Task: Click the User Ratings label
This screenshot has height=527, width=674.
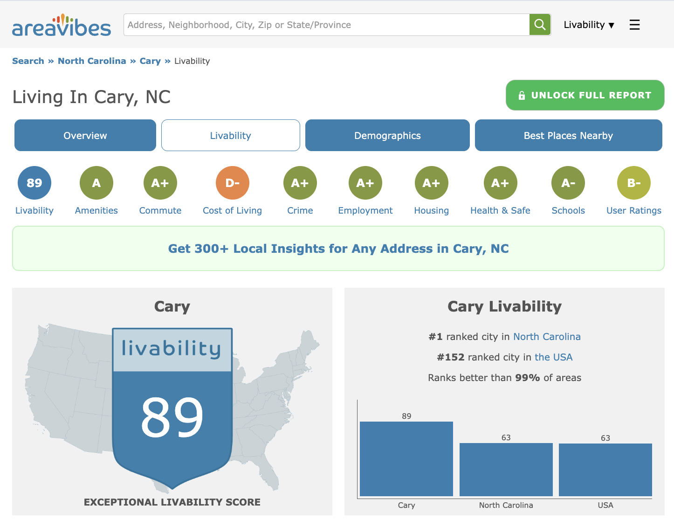Action: 634,210
